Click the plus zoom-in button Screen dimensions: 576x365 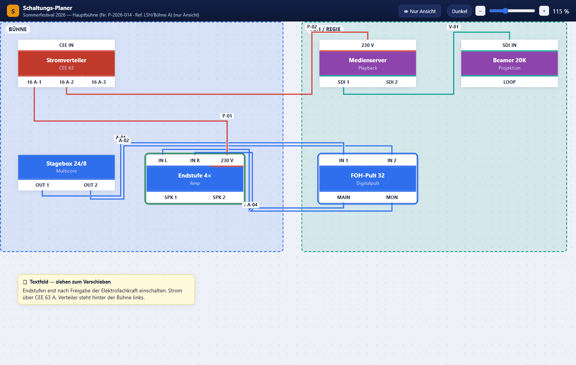coord(544,11)
